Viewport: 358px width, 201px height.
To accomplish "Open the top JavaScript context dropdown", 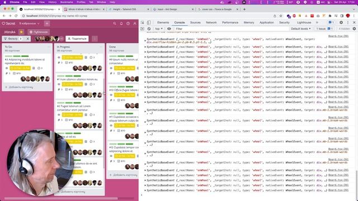I will [159, 28].
